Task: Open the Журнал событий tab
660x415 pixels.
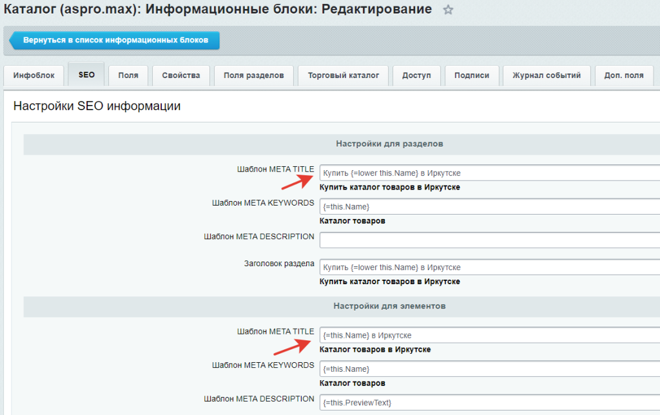Action: coord(547,75)
